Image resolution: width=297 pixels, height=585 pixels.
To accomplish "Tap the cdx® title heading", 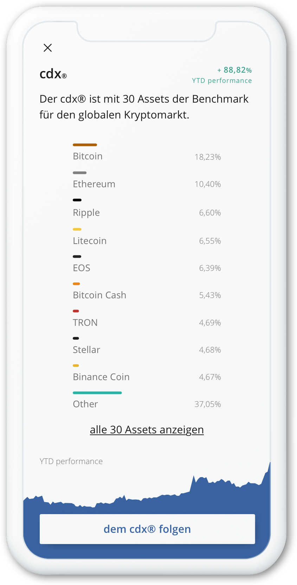I will 53,74.
